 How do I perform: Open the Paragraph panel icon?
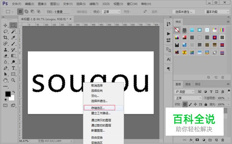[x=168, y=69]
